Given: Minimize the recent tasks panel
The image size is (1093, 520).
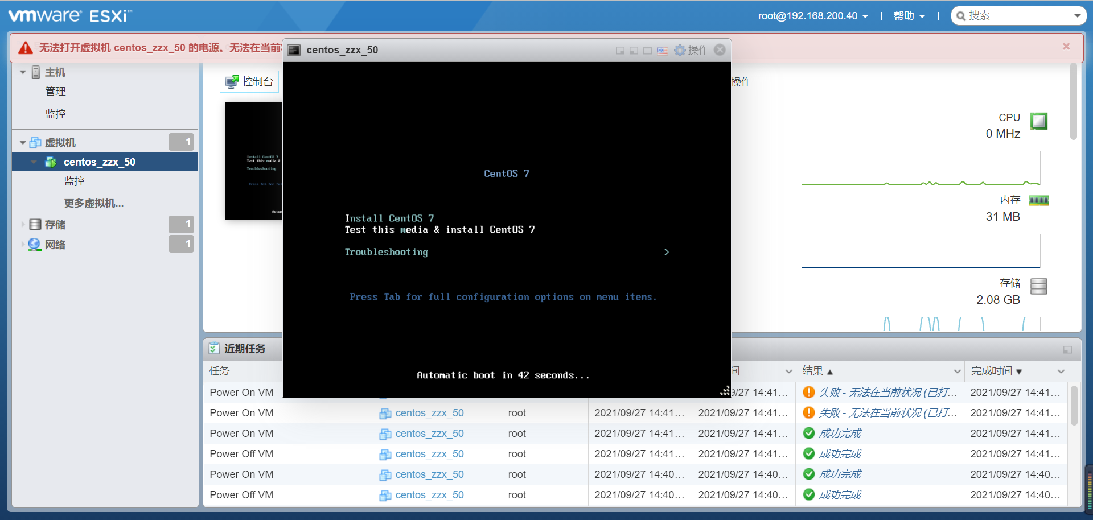Looking at the screenshot, I should 1067,350.
